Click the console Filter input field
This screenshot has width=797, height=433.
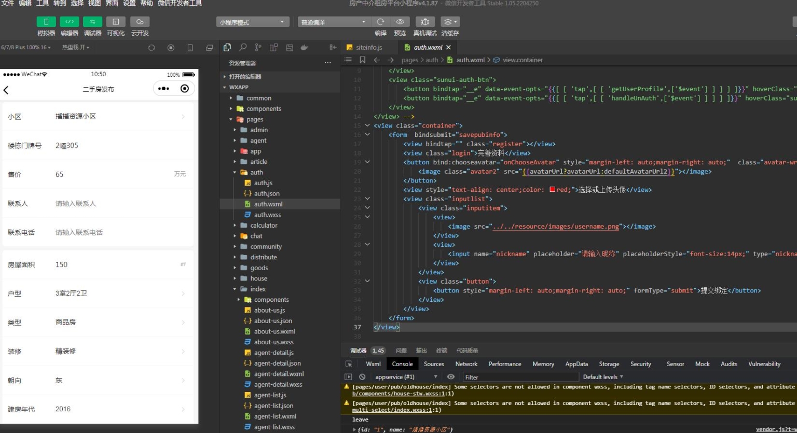pos(520,377)
